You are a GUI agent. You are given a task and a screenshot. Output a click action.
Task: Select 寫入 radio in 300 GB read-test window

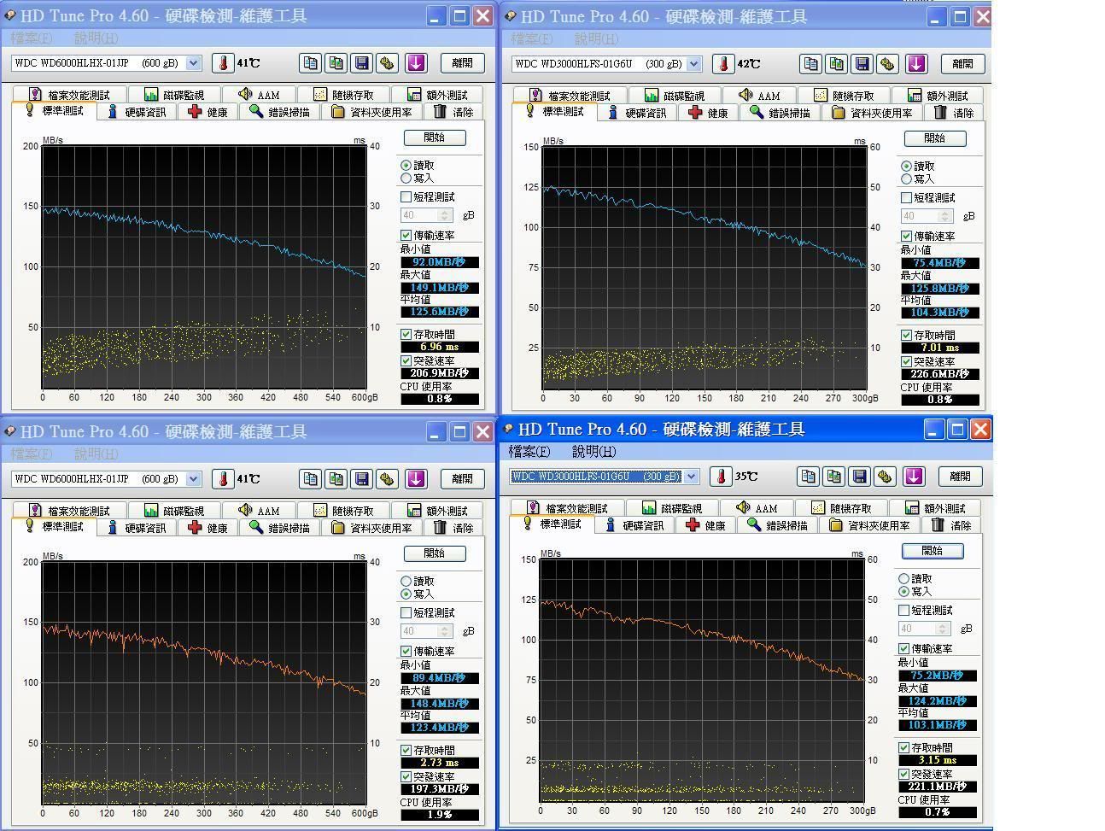906,178
